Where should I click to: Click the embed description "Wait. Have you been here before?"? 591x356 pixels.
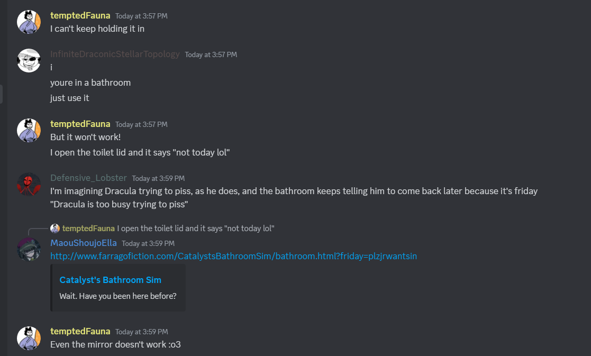pyautogui.click(x=118, y=296)
